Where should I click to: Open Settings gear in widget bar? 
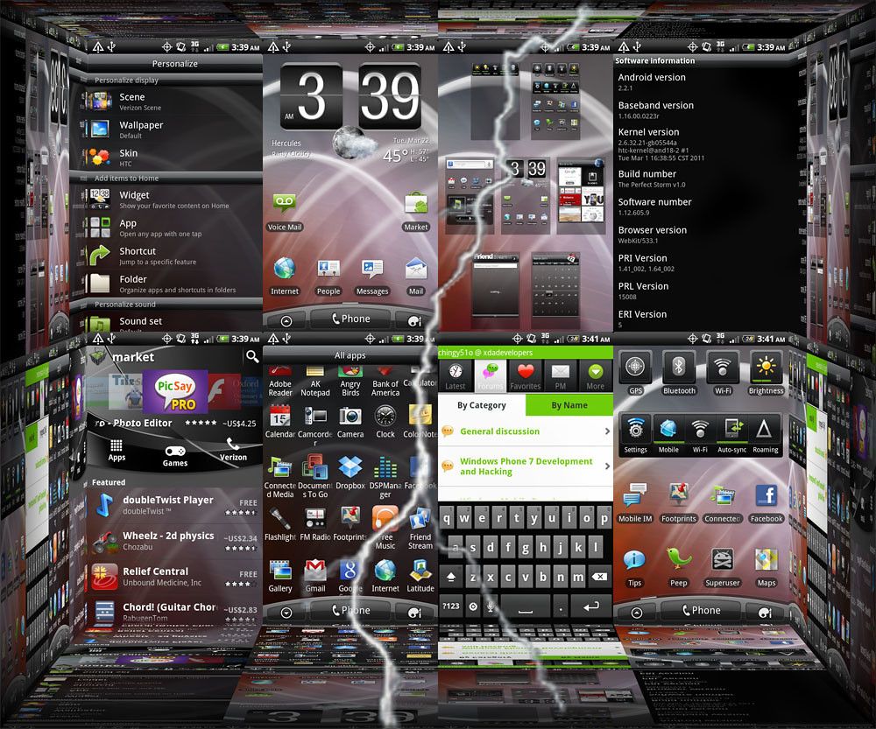636,435
